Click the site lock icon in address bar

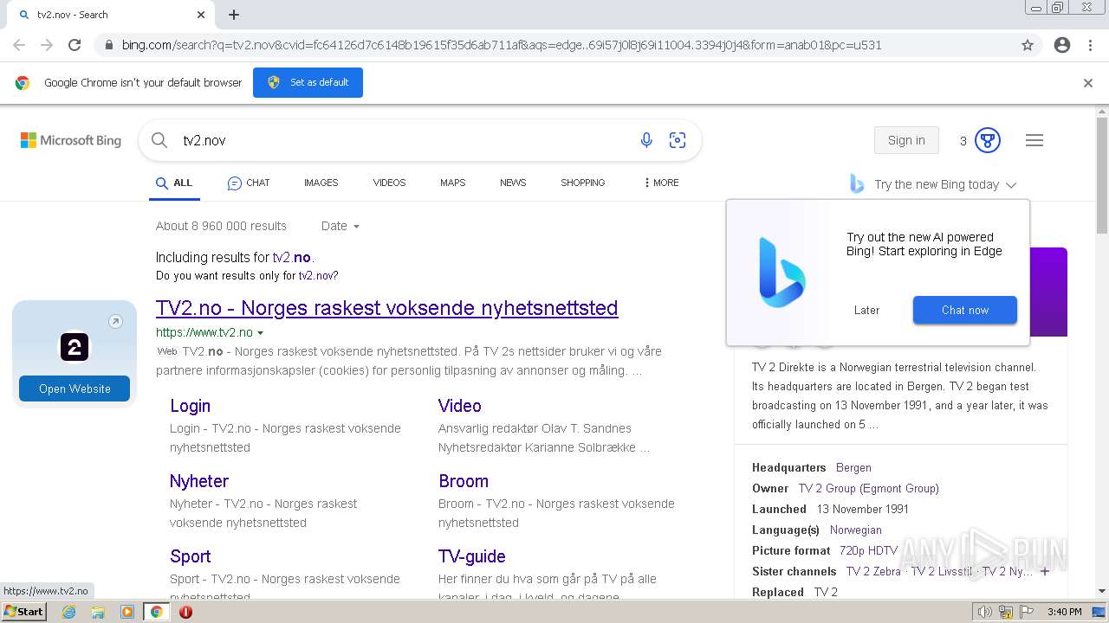click(108, 45)
